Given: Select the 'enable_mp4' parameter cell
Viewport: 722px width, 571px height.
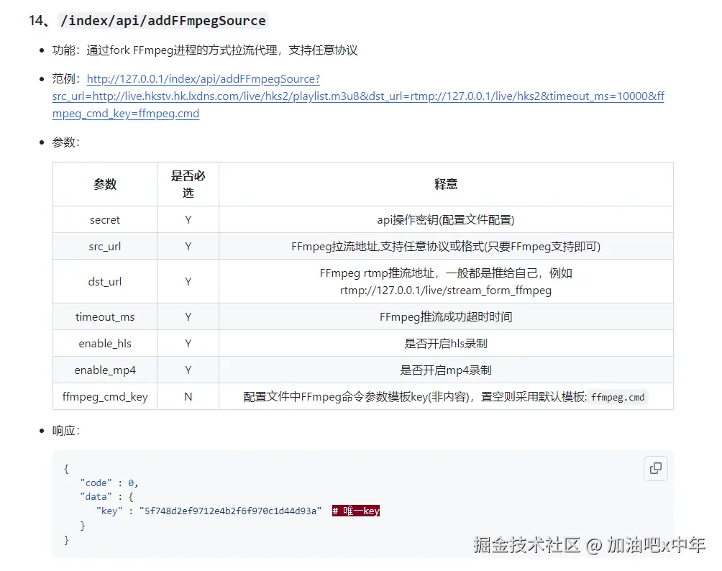Looking at the screenshot, I should coord(105,370).
